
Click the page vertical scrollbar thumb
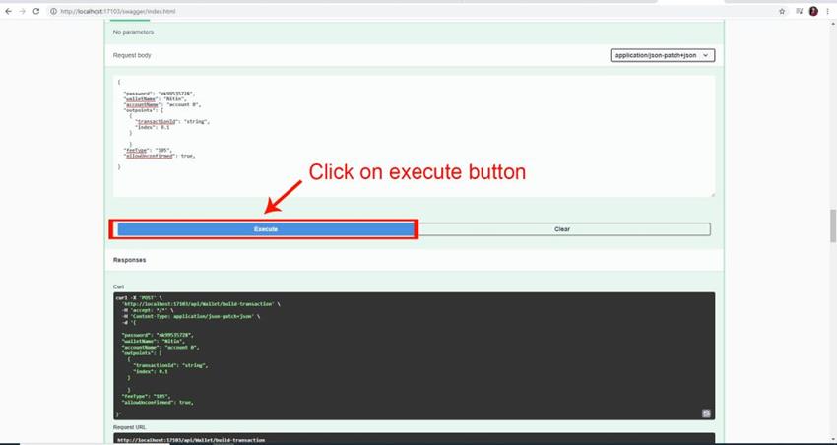pyautogui.click(x=833, y=225)
